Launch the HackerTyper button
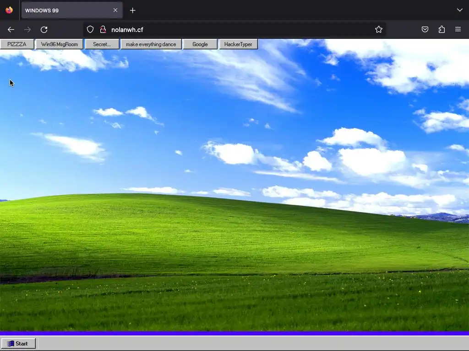 [238, 44]
